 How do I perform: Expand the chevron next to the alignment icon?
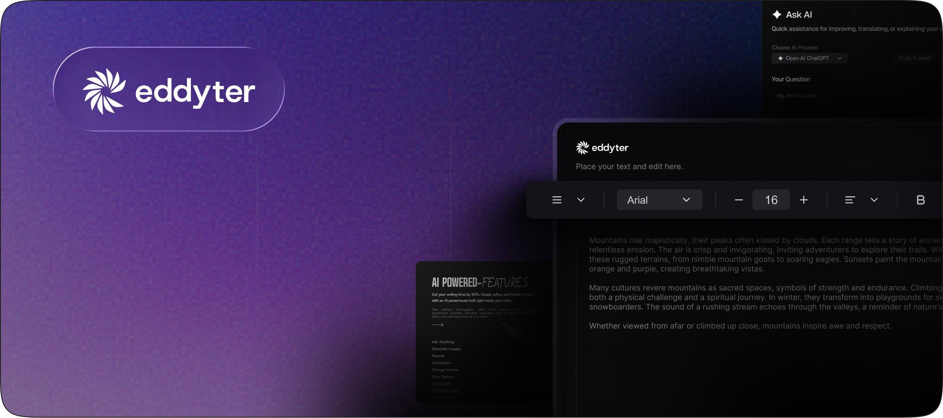coord(874,200)
